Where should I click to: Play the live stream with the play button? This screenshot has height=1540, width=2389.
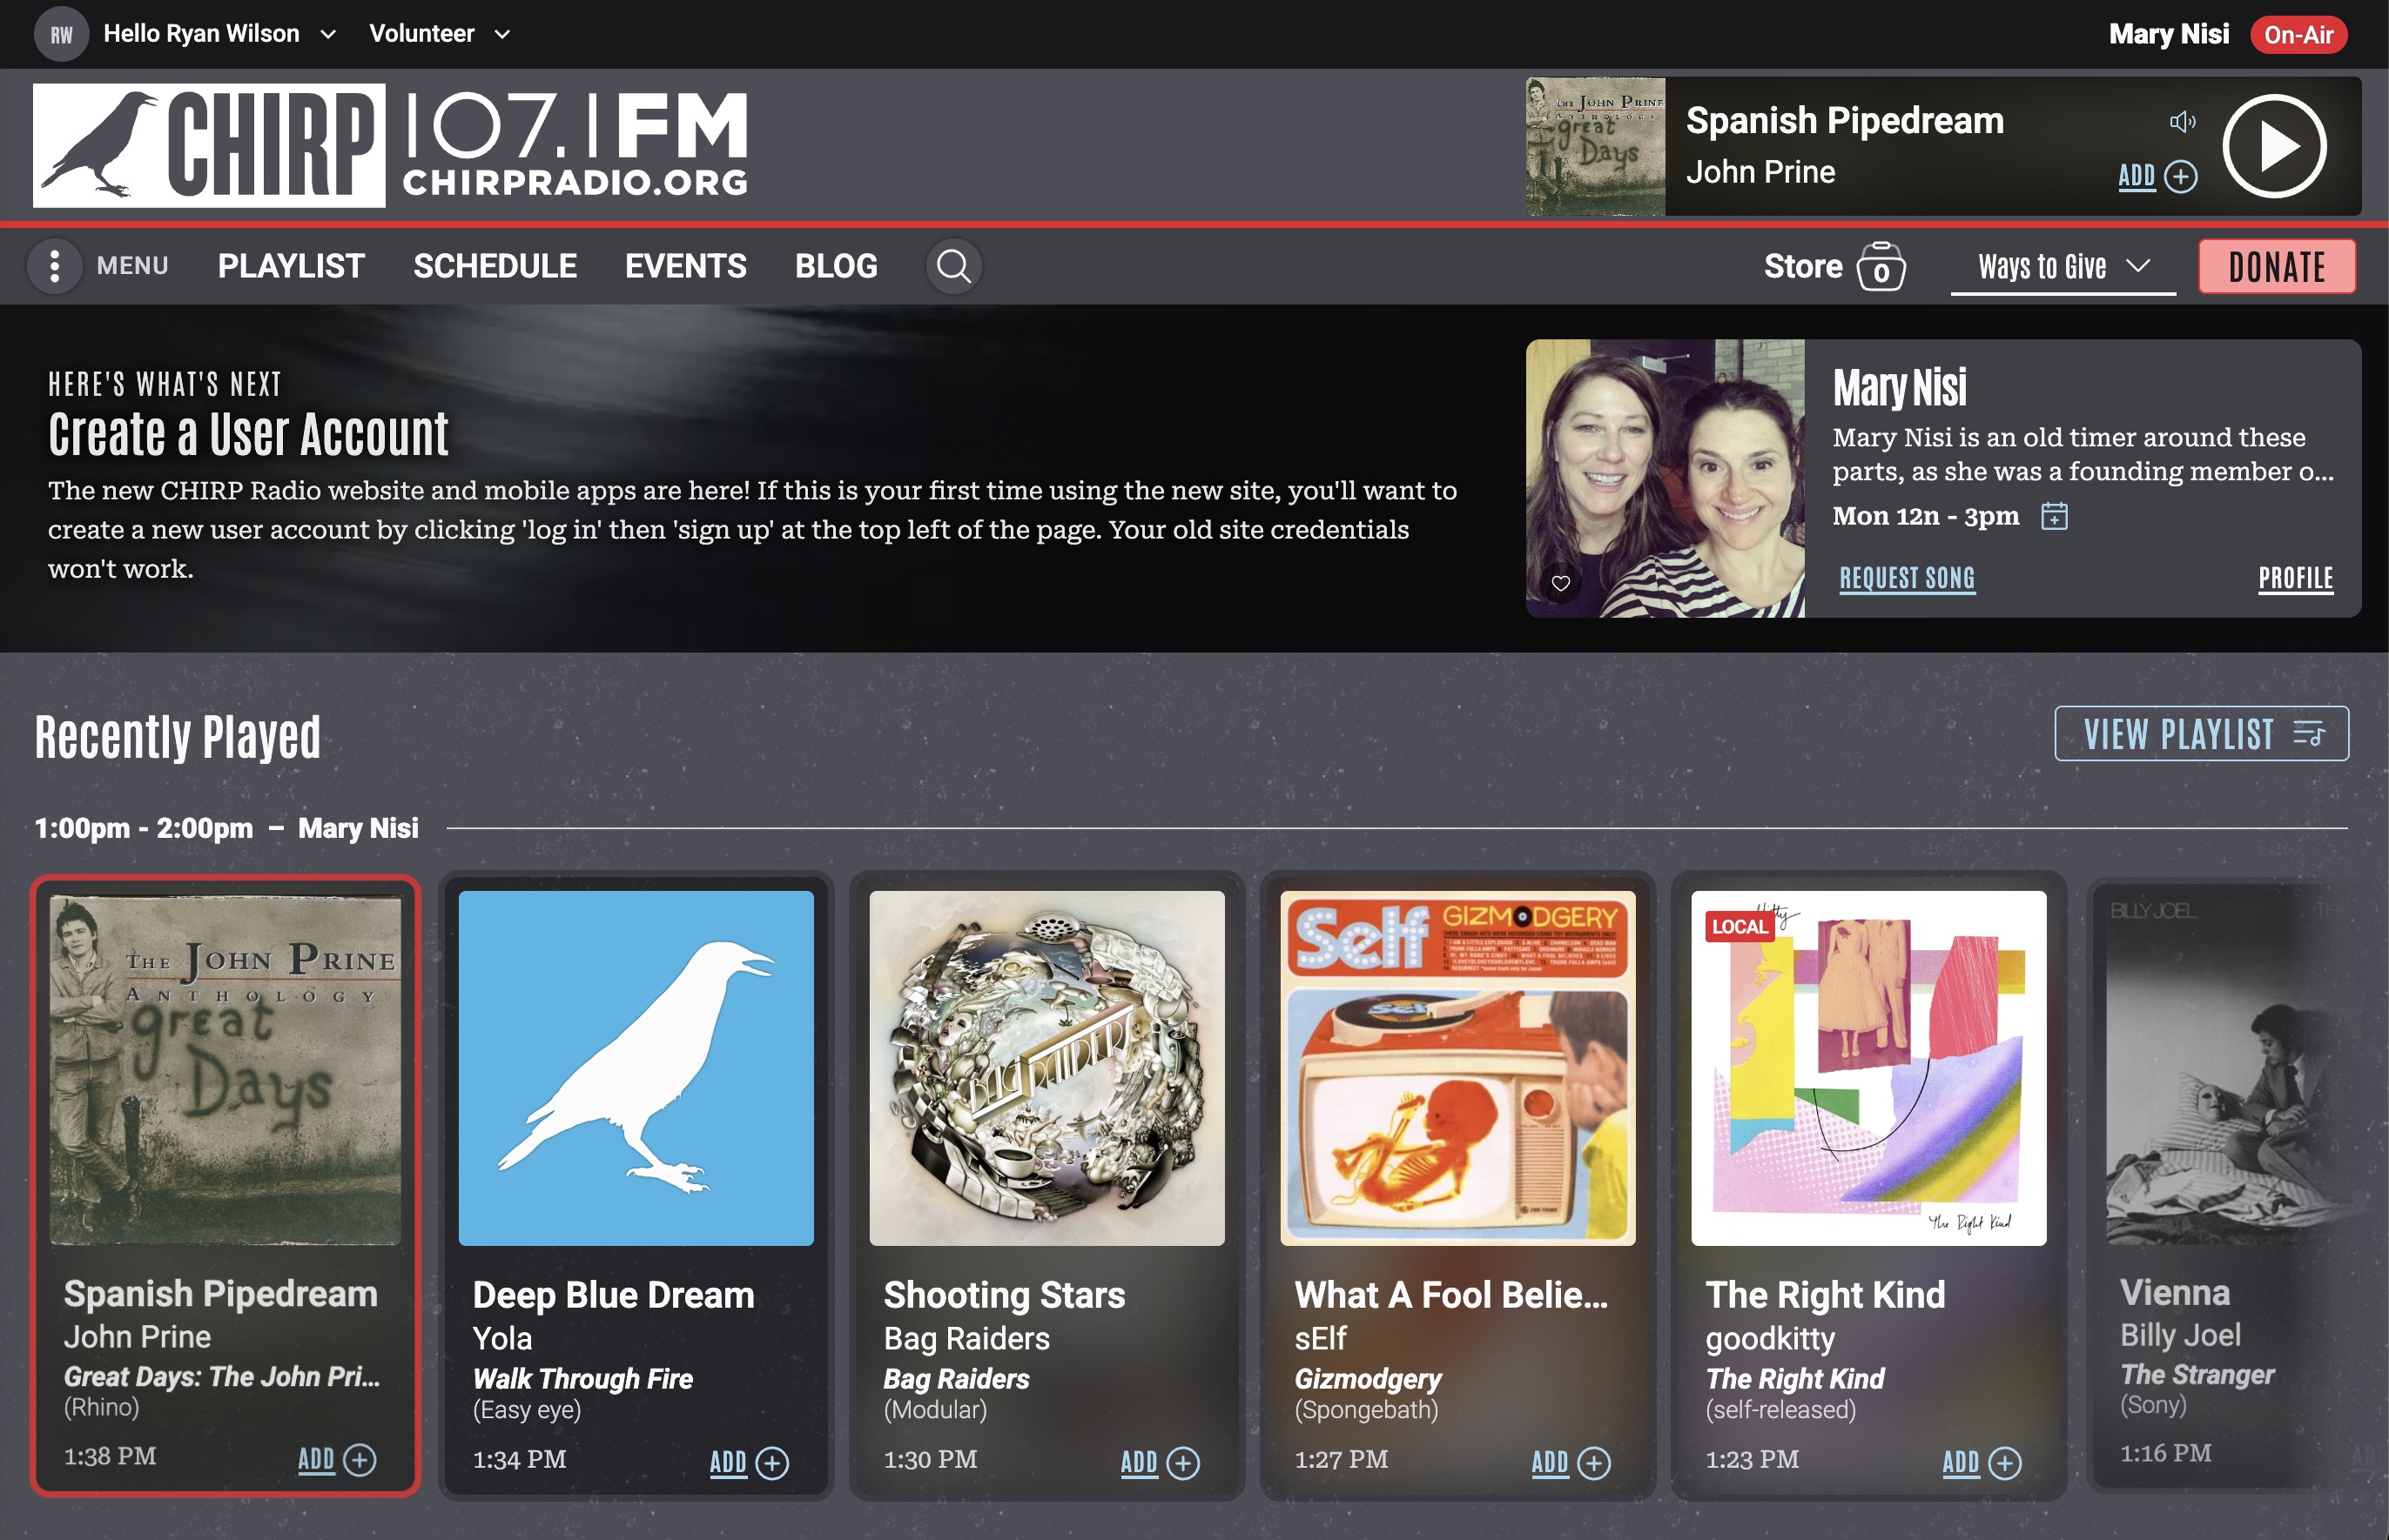click(2274, 146)
